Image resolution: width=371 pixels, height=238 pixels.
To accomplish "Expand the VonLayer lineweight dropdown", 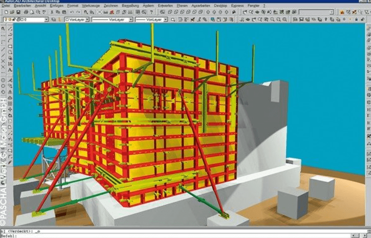I will tap(174, 19).
